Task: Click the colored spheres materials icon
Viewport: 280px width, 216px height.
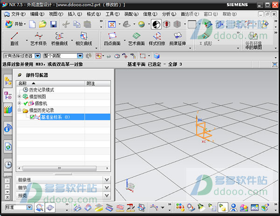Action: [244, 208]
